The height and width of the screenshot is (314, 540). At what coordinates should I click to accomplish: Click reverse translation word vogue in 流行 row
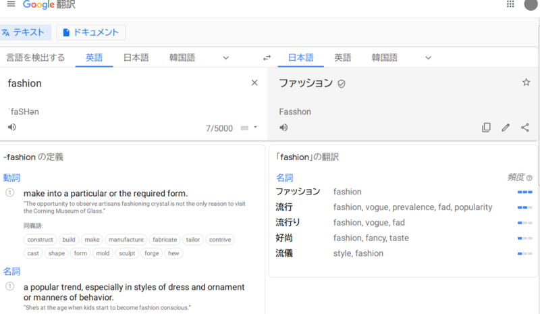click(377, 207)
